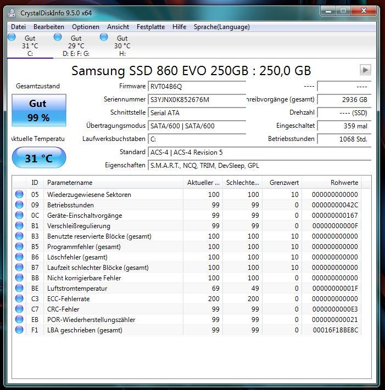This screenshot has height=390, width=385.
Task: Click status orb of Laufzeit schlechter Blöcke row
Action: (19, 267)
